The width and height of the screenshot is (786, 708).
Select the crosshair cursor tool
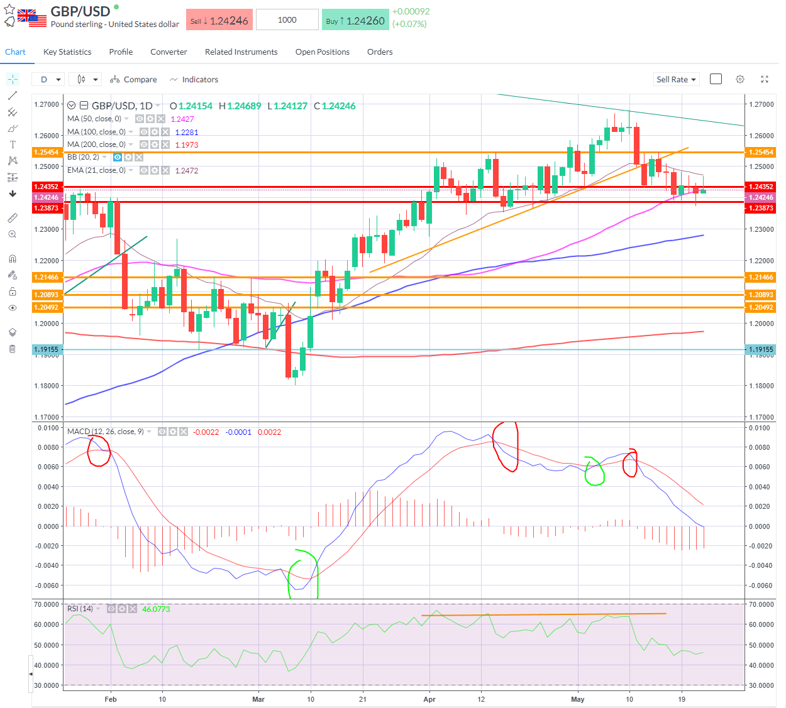[x=13, y=80]
